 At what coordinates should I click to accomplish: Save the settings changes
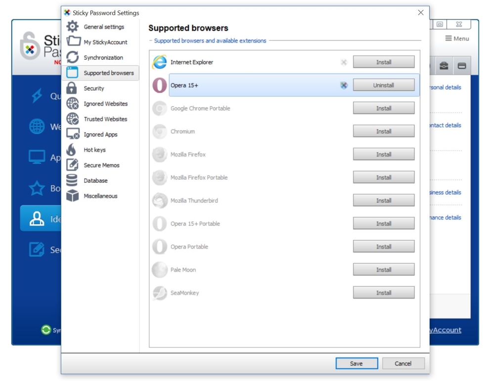(356, 363)
